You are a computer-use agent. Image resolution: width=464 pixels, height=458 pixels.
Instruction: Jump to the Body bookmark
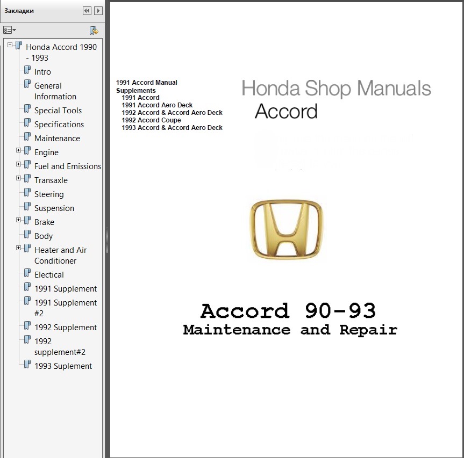[44, 236]
